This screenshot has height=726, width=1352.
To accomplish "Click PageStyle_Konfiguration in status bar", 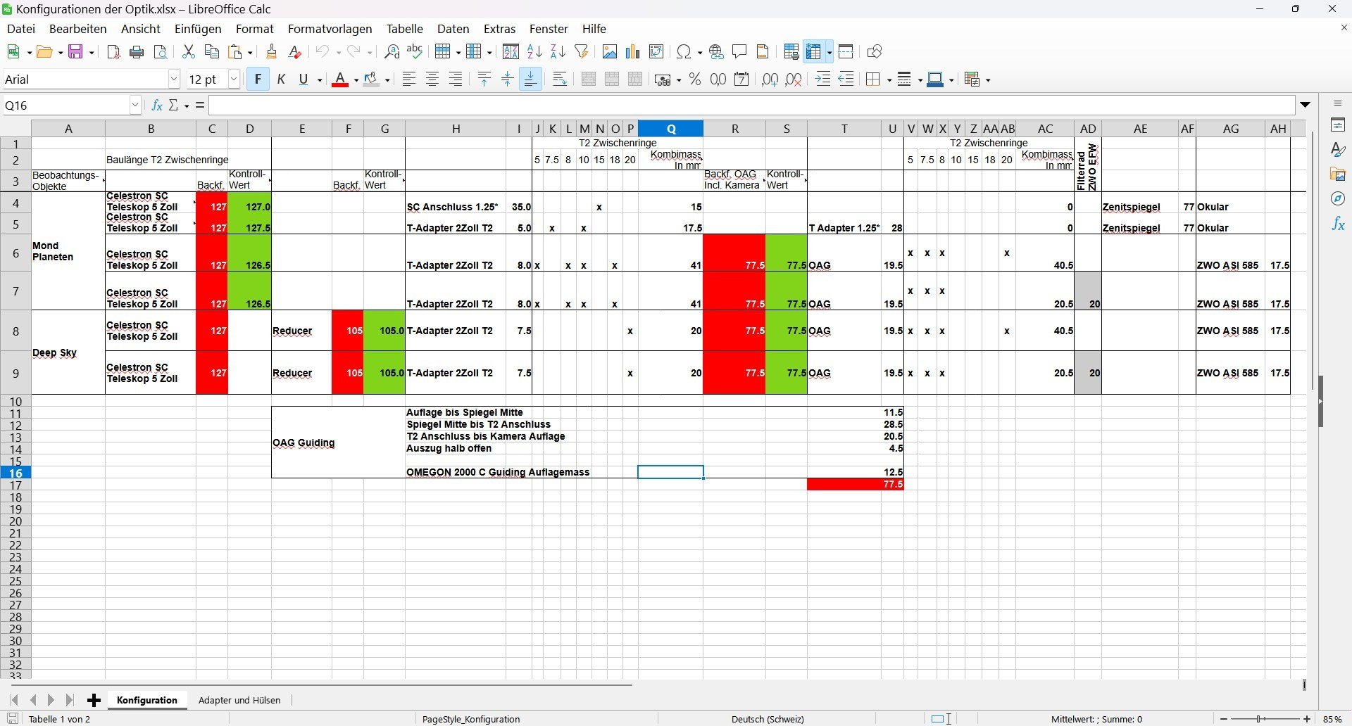I will [x=471, y=719].
